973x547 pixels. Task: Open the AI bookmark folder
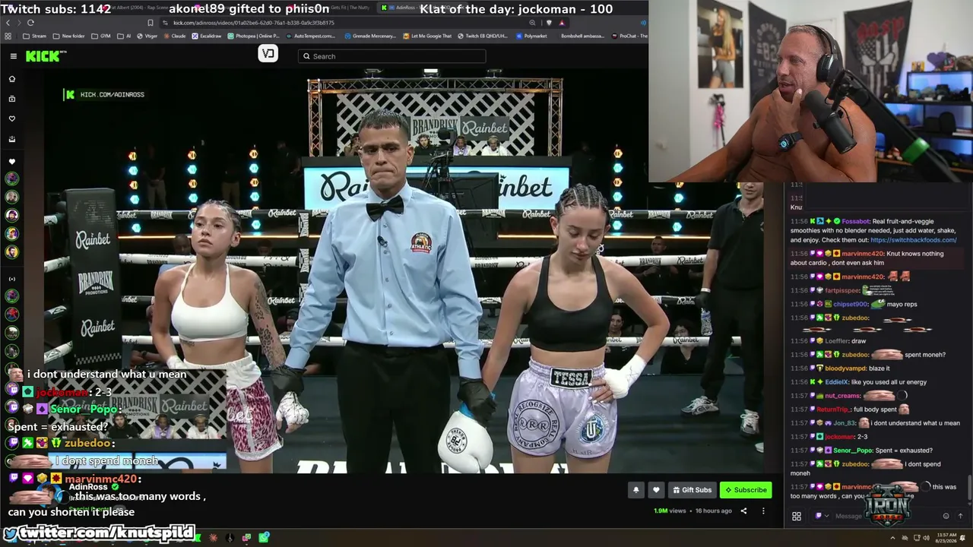coord(124,36)
